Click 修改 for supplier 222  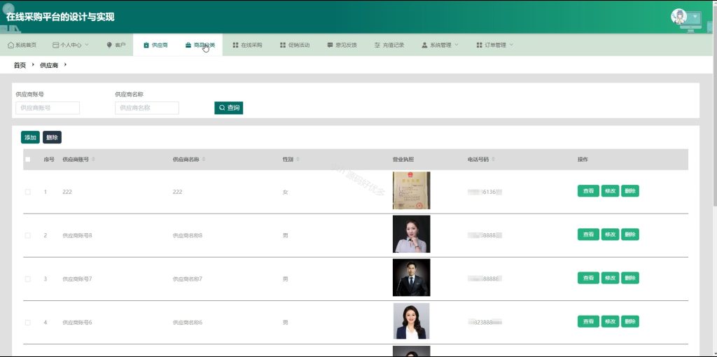(x=610, y=191)
